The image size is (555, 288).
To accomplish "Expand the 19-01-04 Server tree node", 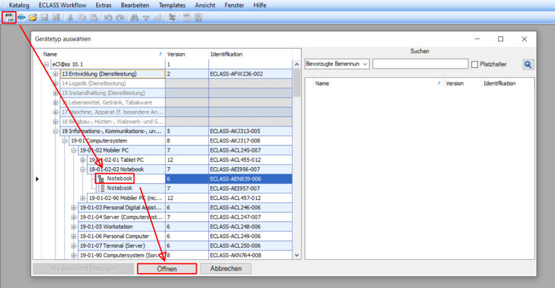I will tap(74, 217).
